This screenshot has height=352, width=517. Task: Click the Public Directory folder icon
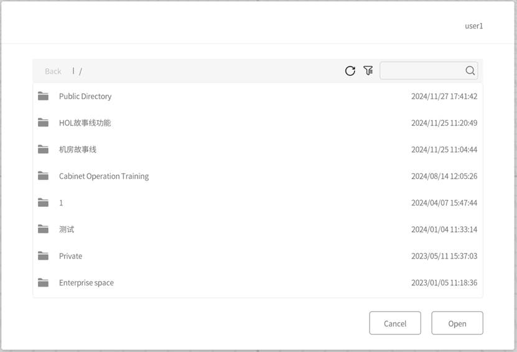(43, 96)
